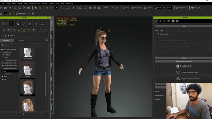Image resolution: width=212 pixels, height=119 pixels.
Task: Select the Cloth category icon in Content
Action: (24, 24)
